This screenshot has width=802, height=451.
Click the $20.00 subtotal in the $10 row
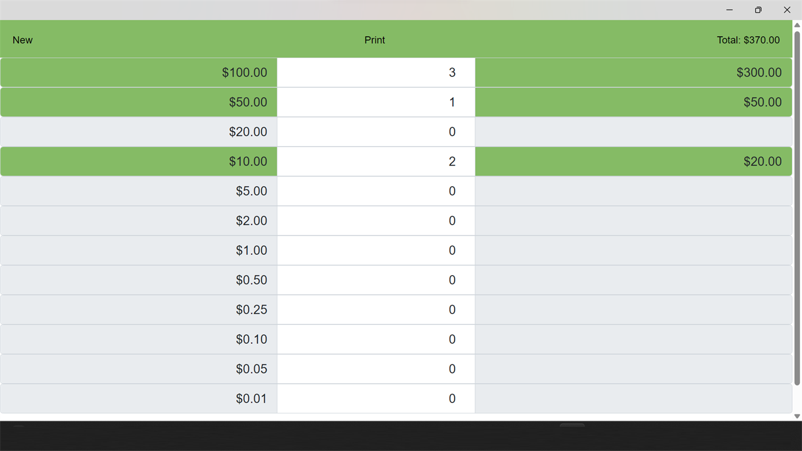click(x=633, y=161)
